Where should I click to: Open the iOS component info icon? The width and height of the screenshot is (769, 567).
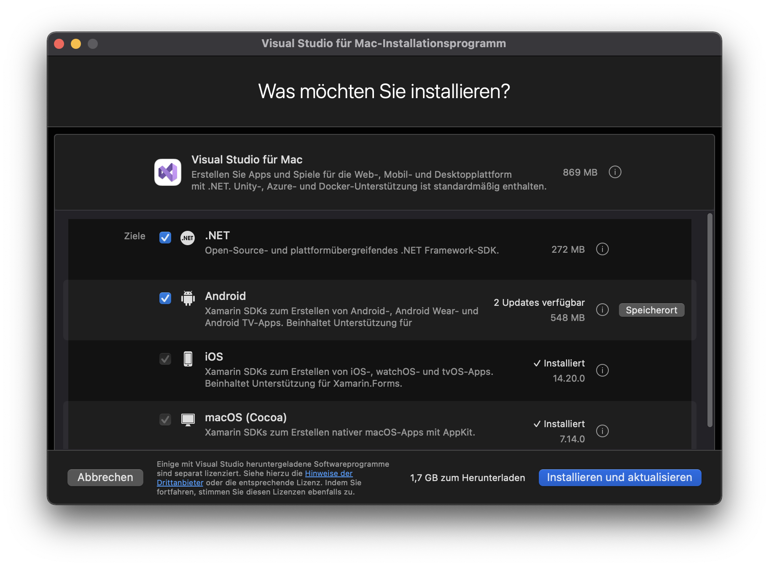[x=602, y=371]
